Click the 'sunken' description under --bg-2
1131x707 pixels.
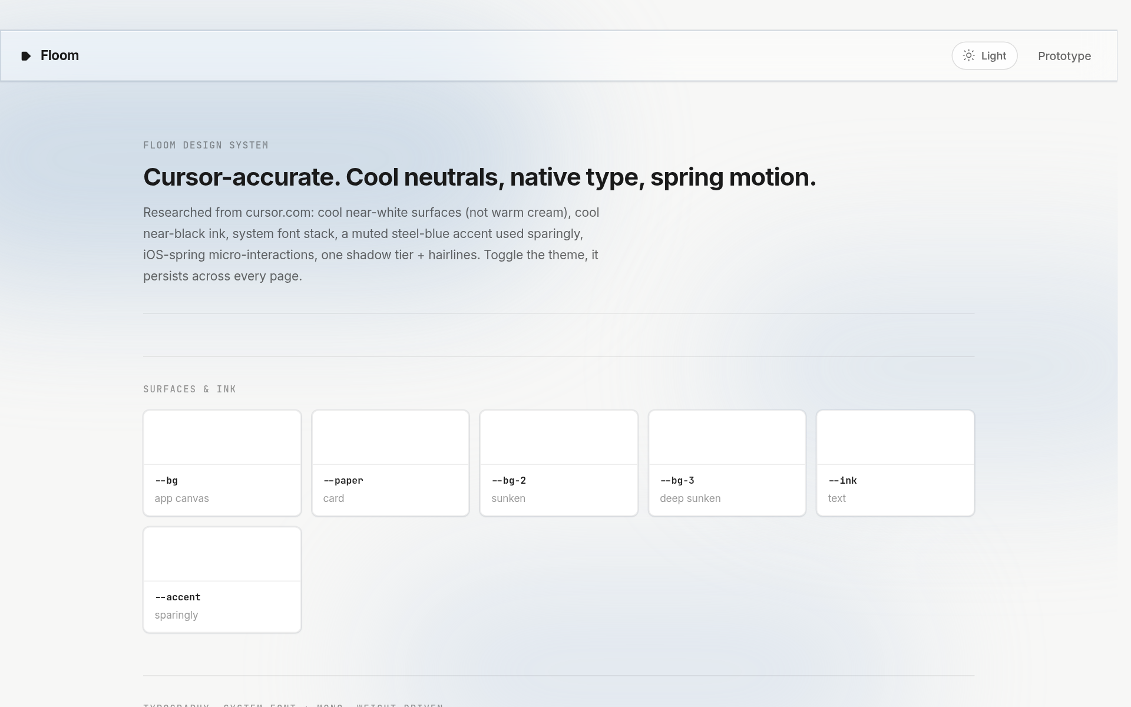tap(508, 498)
